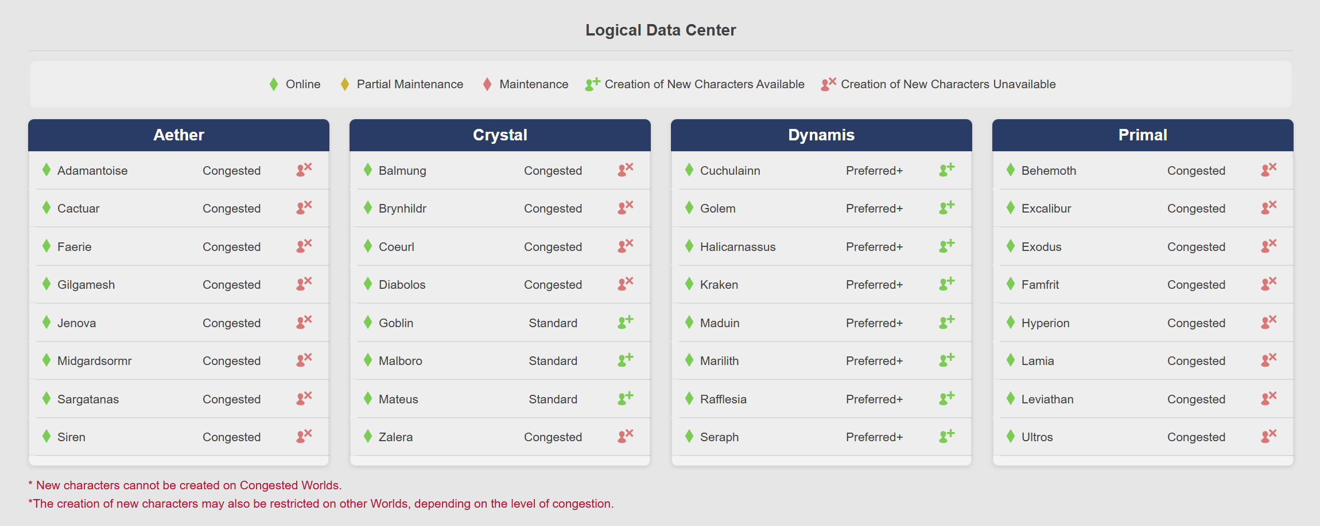Click the red character icon on Siren's row
1320x526 pixels.
click(304, 435)
